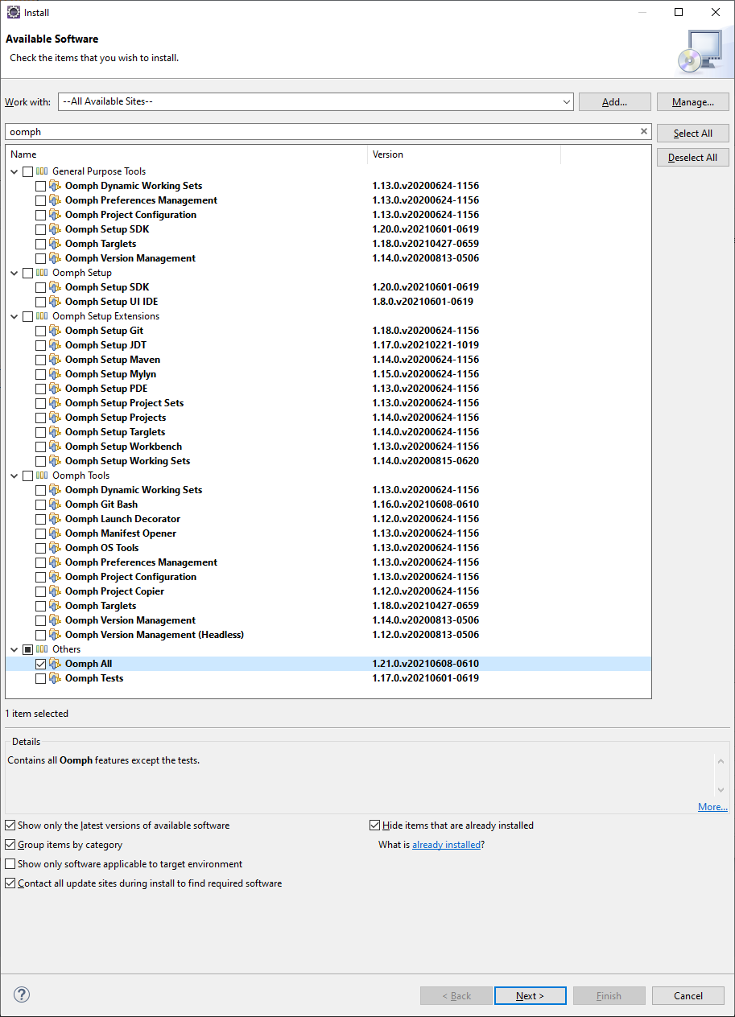This screenshot has width=735, height=1017.
Task: Click the Oomph Version Management (Headless) icon
Action: (55, 635)
